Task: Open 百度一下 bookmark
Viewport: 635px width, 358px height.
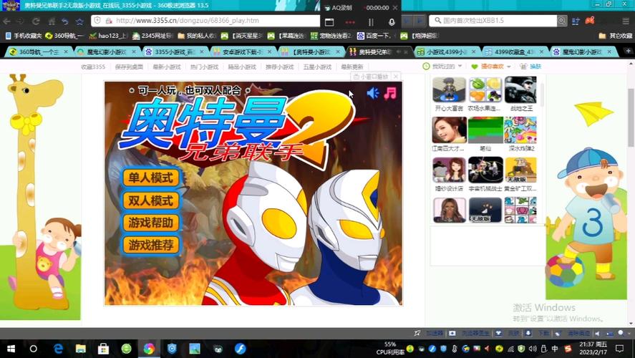Action: [x=374, y=36]
